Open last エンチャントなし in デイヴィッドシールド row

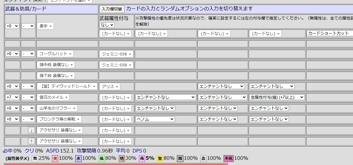pos(272,86)
